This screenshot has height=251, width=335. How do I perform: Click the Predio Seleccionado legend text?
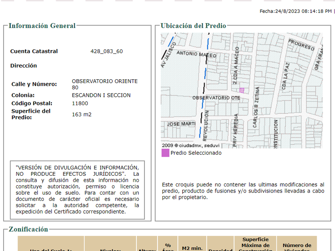[x=196, y=153]
